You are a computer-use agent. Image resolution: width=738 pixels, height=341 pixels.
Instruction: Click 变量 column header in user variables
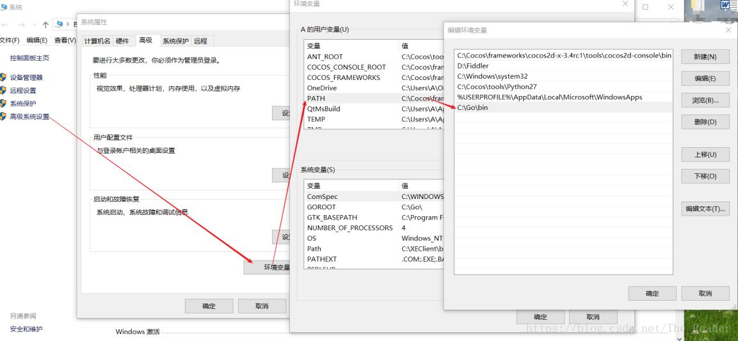351,45
